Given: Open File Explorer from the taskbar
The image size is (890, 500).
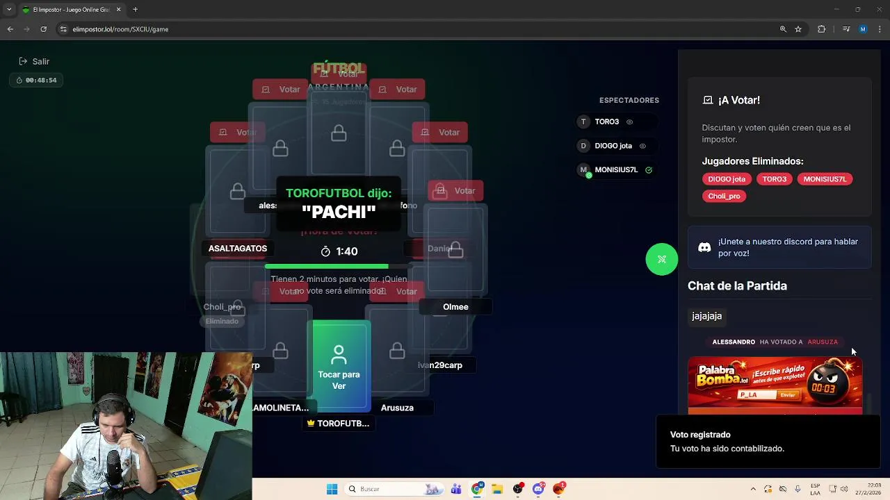Looking at the screenshot, I should coord(497,489).
